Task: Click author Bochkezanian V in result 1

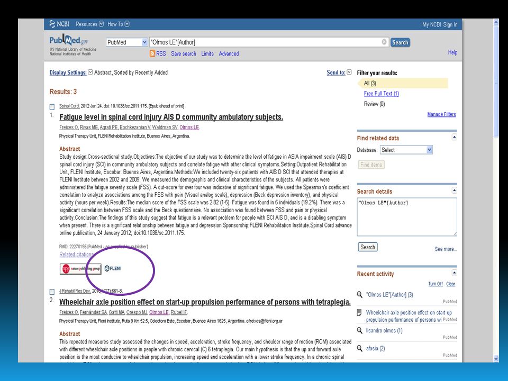Action: tap(135, 128)
